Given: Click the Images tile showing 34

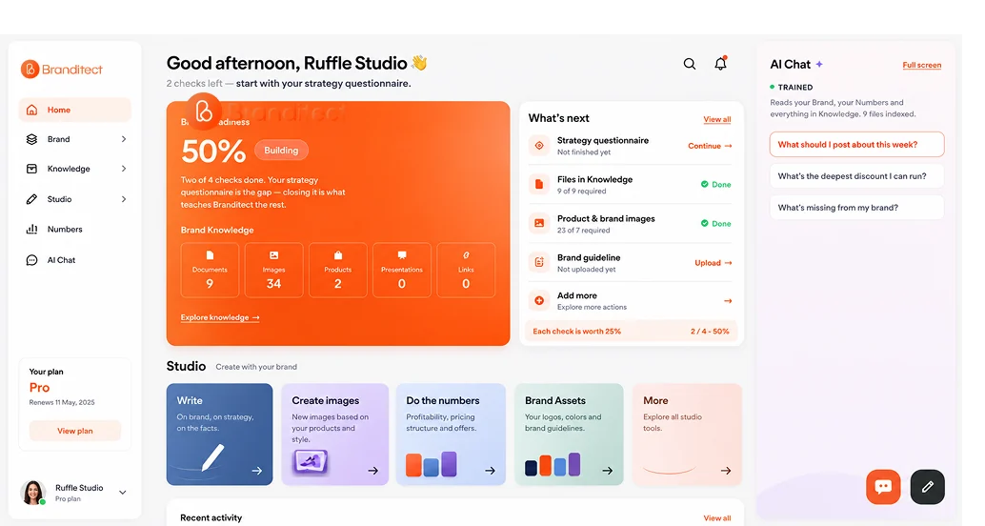Looking at the screenshot, I should pos(274,271).
